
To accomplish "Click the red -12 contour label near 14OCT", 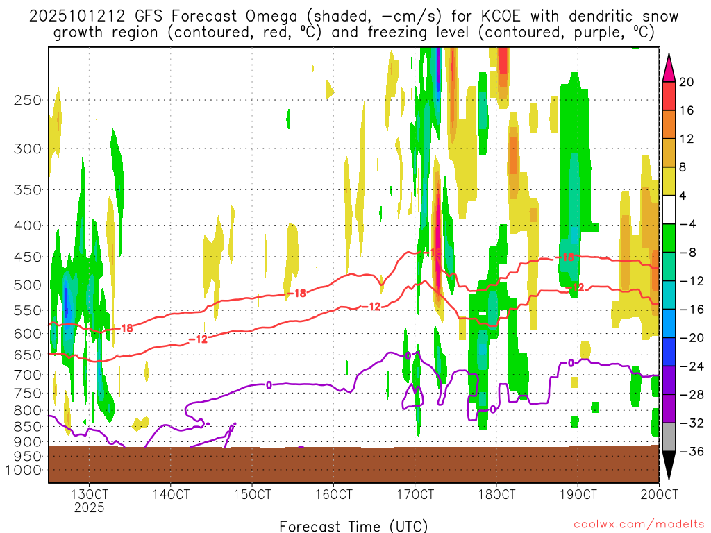I will pyautogui.click(x=199, y=339).
